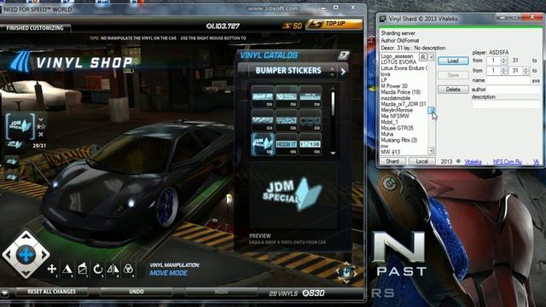Viewport: 546px width, 307px height.
Task: Select the Scale triangle tool icon
Action: 67,269
